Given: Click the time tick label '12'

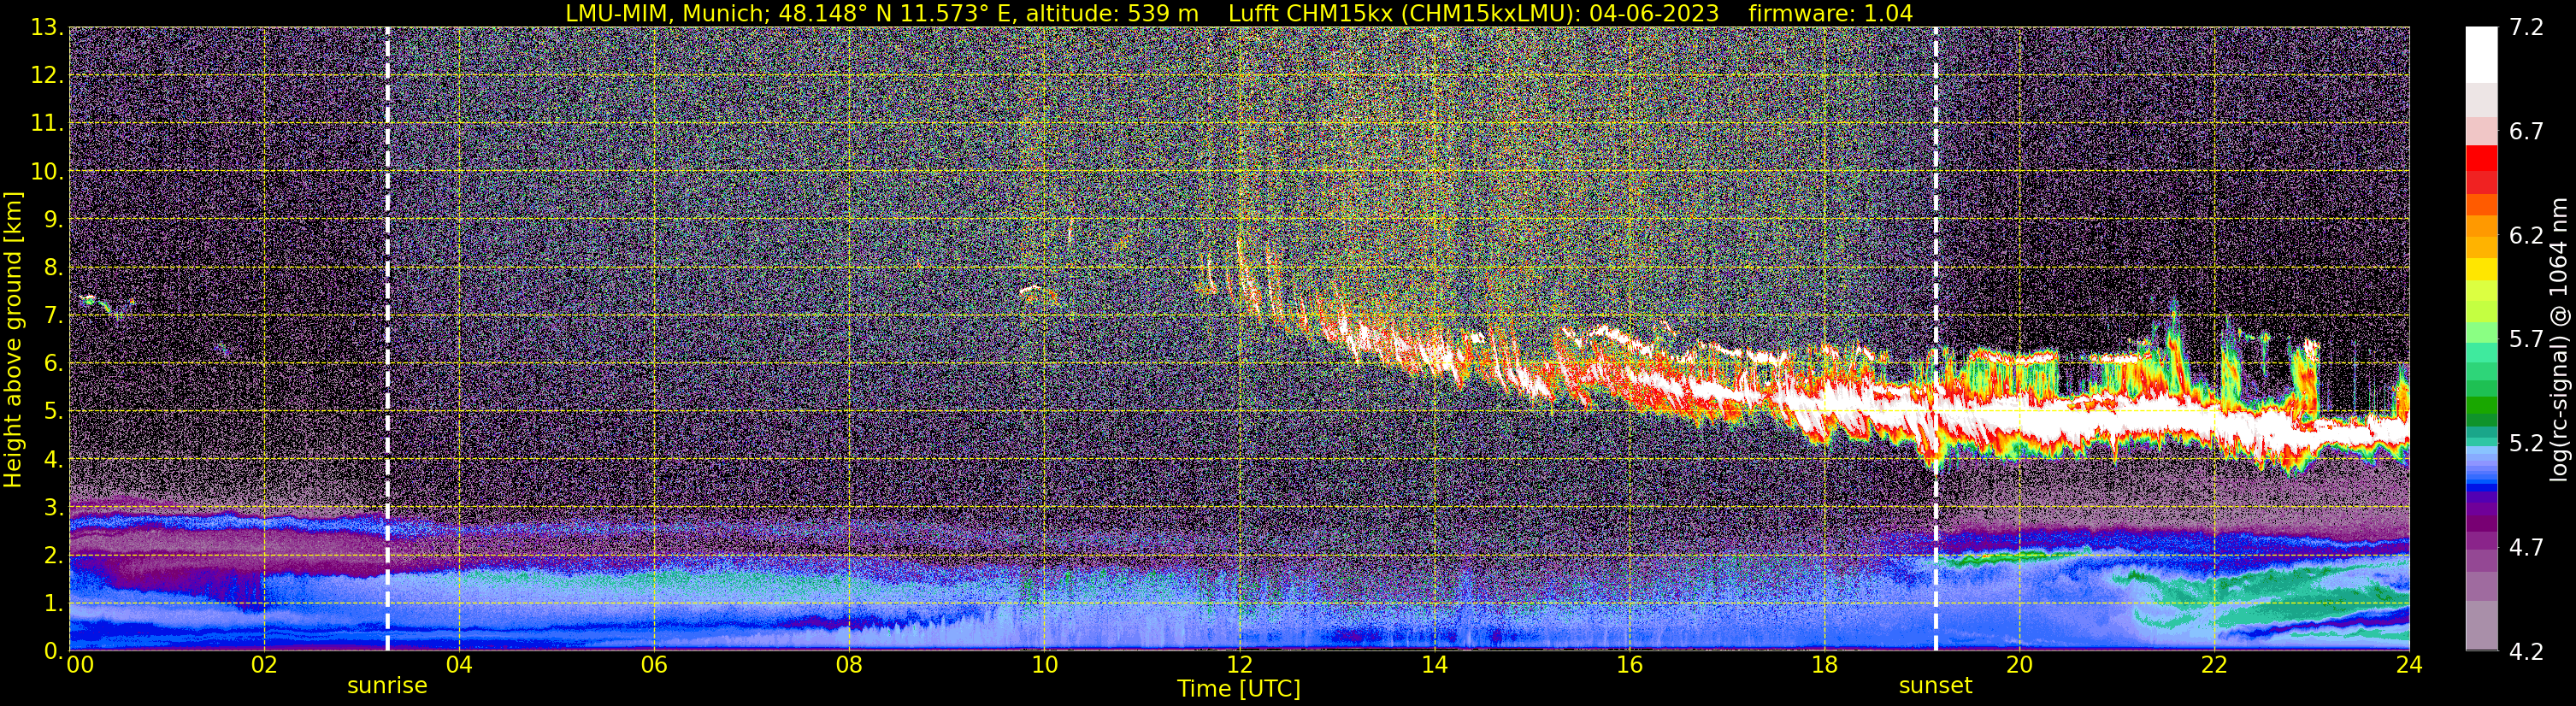Looking at the screenshot, I should tap(1238, 665).
